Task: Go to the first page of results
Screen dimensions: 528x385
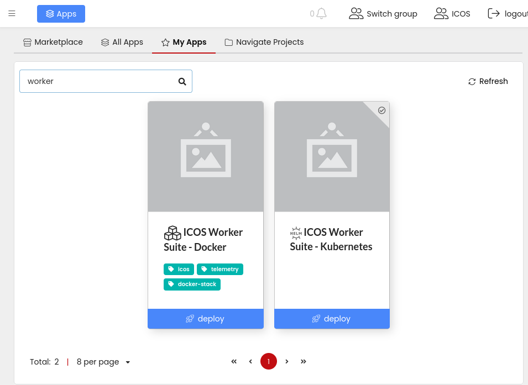Action: (234, 361)
